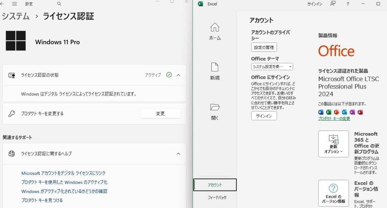Click the Microsoft Office LTSC Professional Plus 2024 text
The height and width of the screenshot is (208, 387).
pos(349,87)
